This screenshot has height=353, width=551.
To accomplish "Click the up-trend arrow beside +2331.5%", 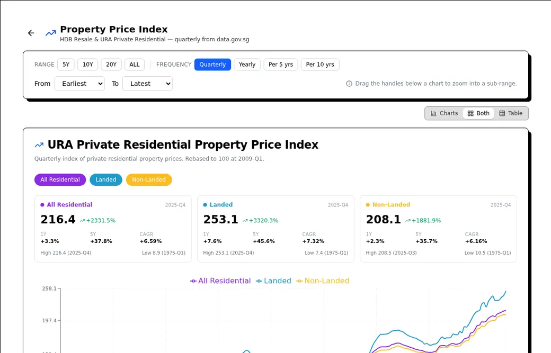I will 82,221.
